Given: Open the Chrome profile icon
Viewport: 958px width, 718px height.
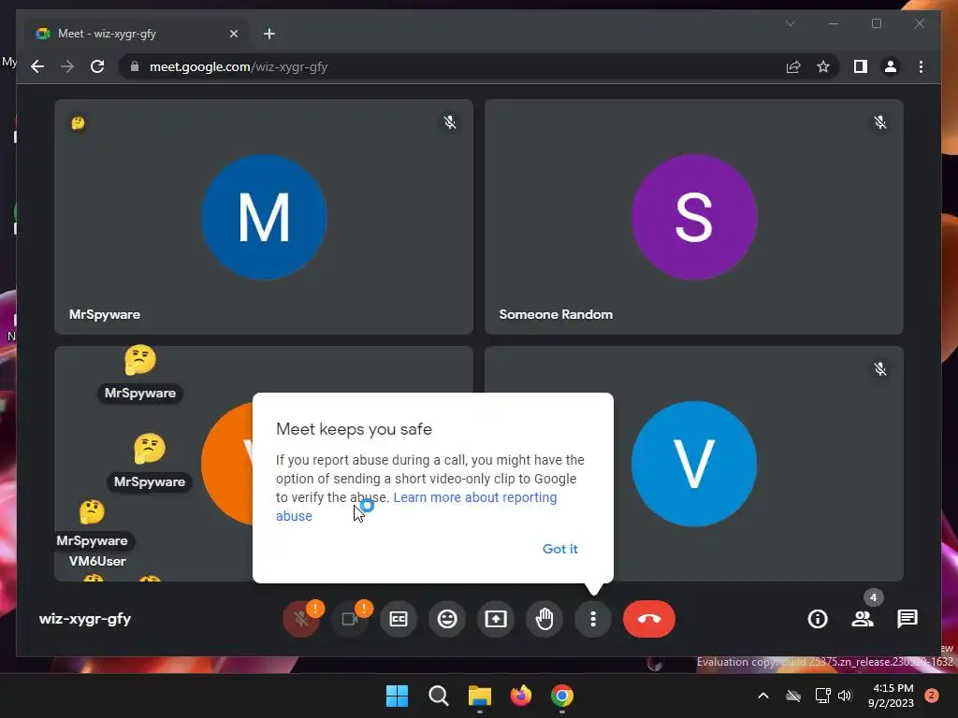Looking at the screenshot, I should tap(891, 66).
